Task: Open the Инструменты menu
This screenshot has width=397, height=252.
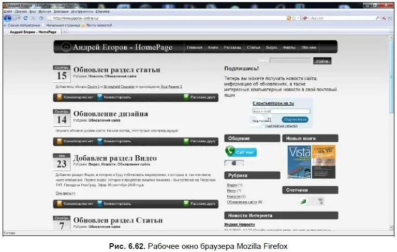Action: coord(82,11)
